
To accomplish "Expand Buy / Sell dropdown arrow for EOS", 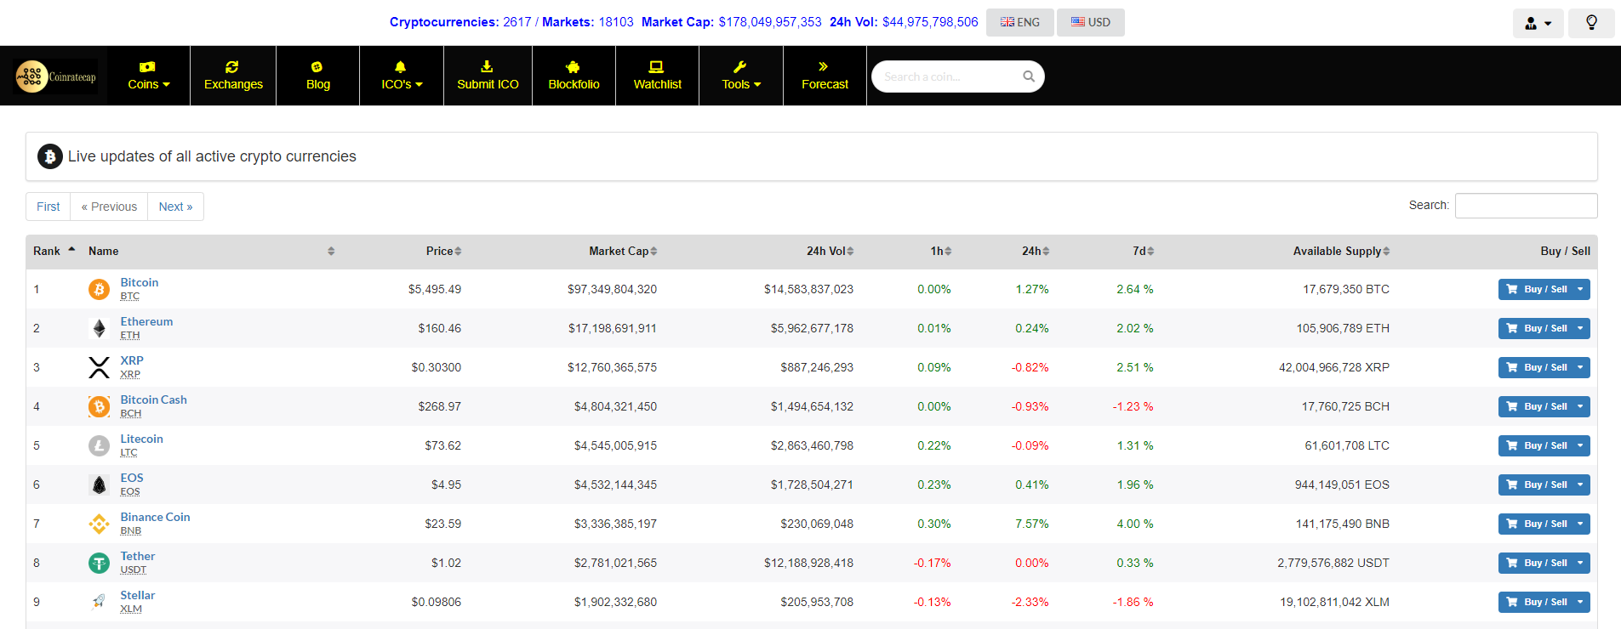I will point(1581,484).
